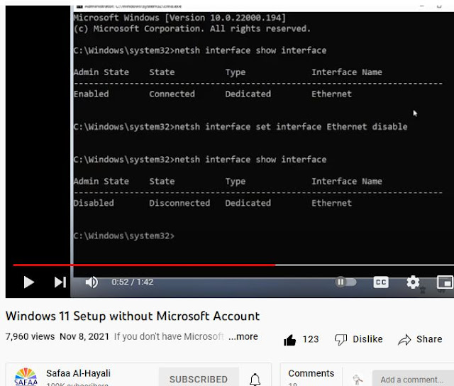
Task: Click the Nov 8, 2021 date
Action: pyautogui.click(x=84, y=336)
